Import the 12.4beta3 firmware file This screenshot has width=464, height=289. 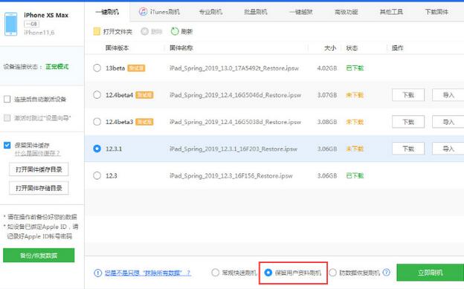(x=448, y=122)
